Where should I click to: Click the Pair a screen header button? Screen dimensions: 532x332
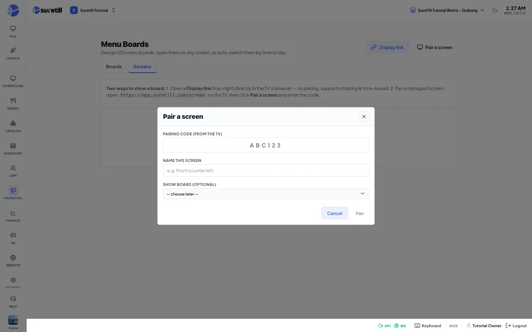pyautogui.click(x=435, y=47)
